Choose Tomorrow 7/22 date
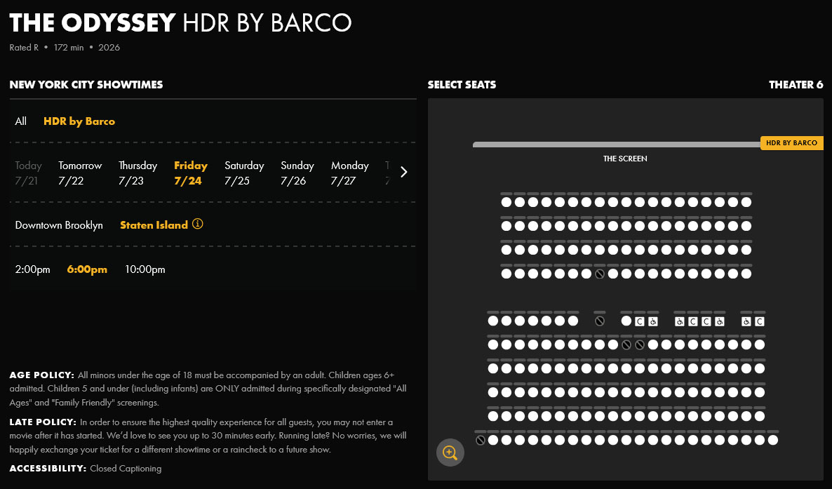Image resolution: width=832 pixels, height=489 pixels. pyautogui.click(x=79, y=173)
